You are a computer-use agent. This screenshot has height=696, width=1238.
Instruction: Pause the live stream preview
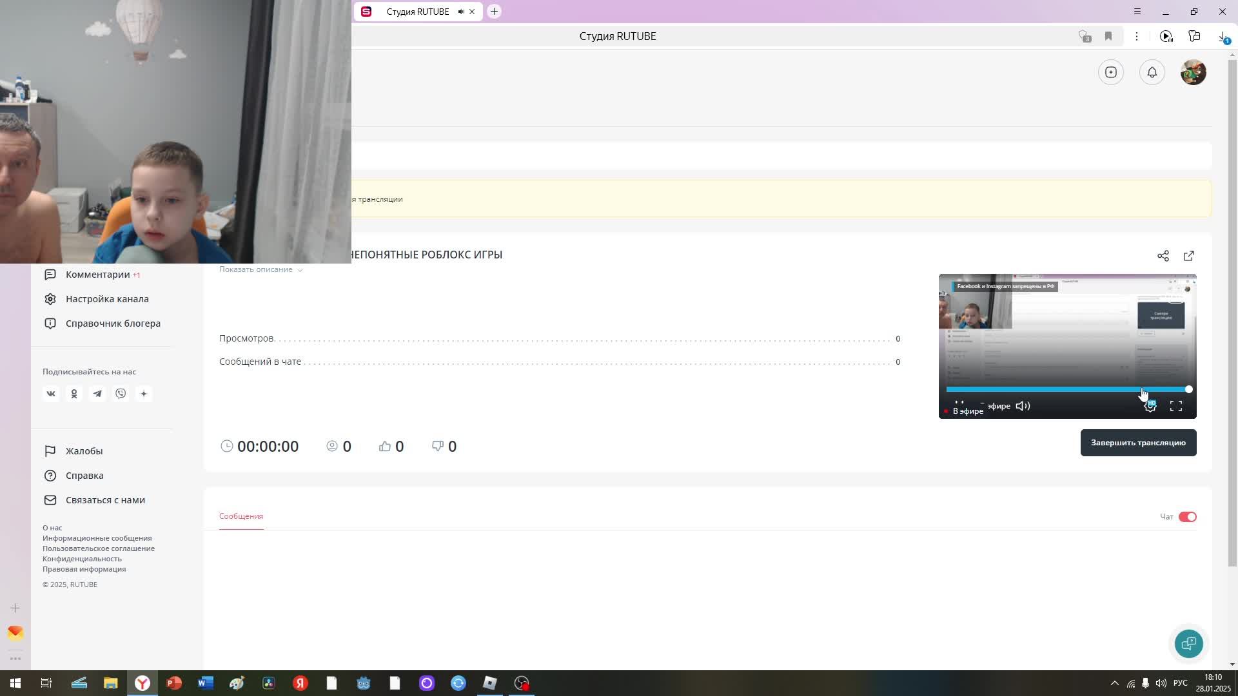959,403
